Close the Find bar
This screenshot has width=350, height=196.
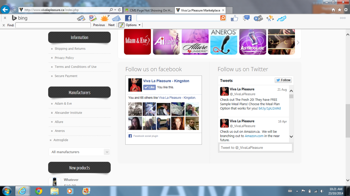click(x=4, y=25)
